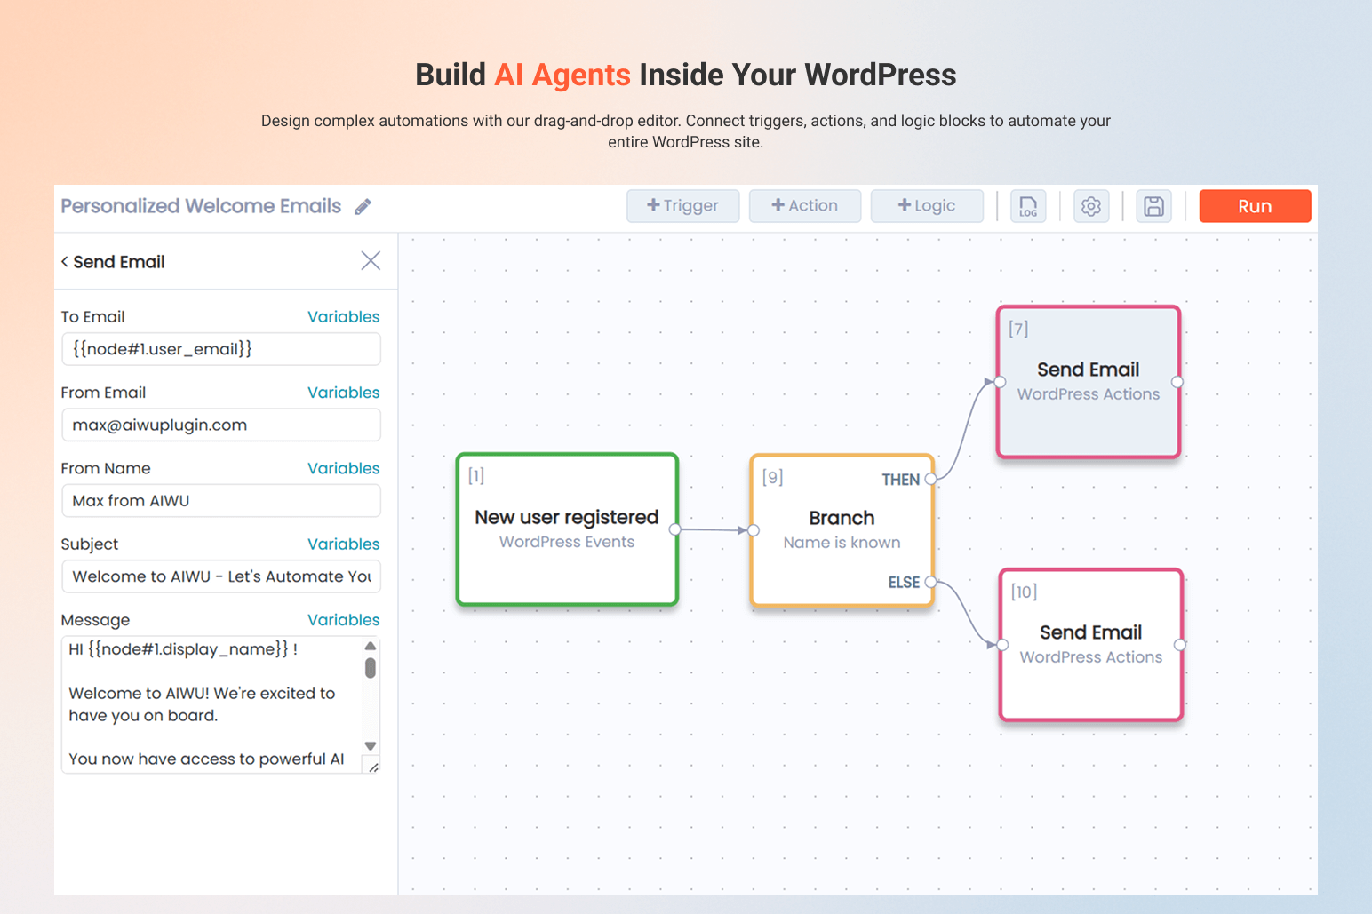Click the From Email input field

(x=220, y=425)
